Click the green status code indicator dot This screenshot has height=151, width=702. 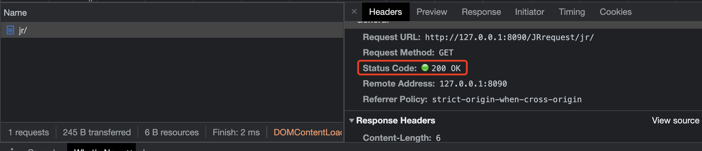(425, 68)
